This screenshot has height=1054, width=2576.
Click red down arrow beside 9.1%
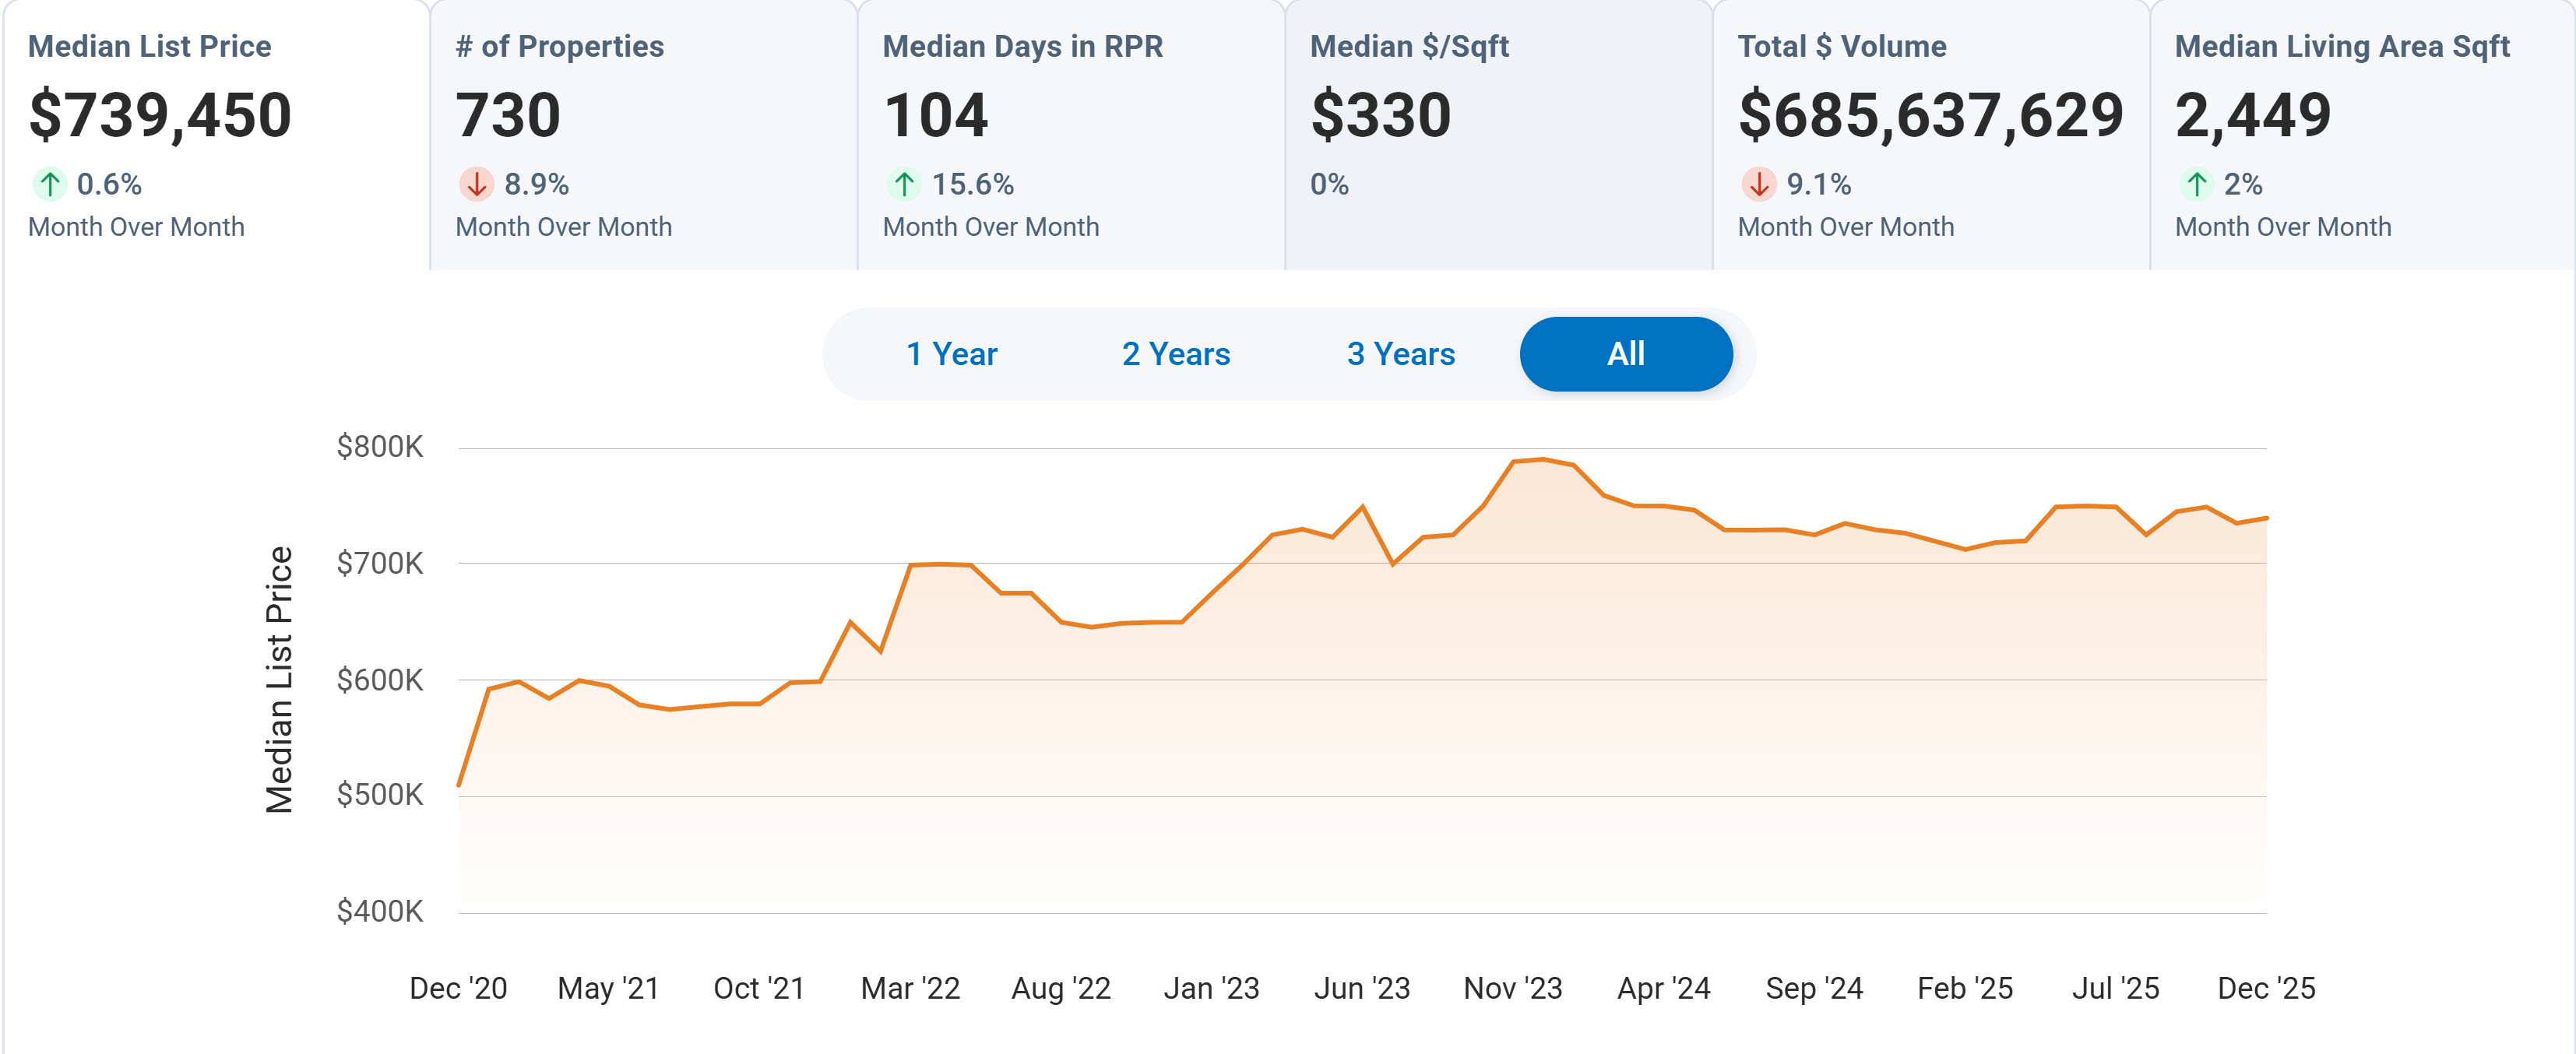[1758, 184]
